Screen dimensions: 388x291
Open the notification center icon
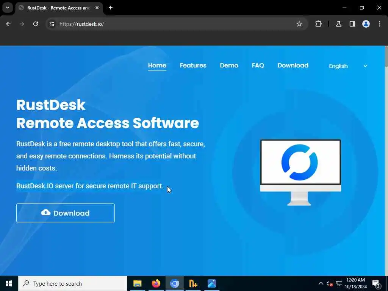[376, 284]
